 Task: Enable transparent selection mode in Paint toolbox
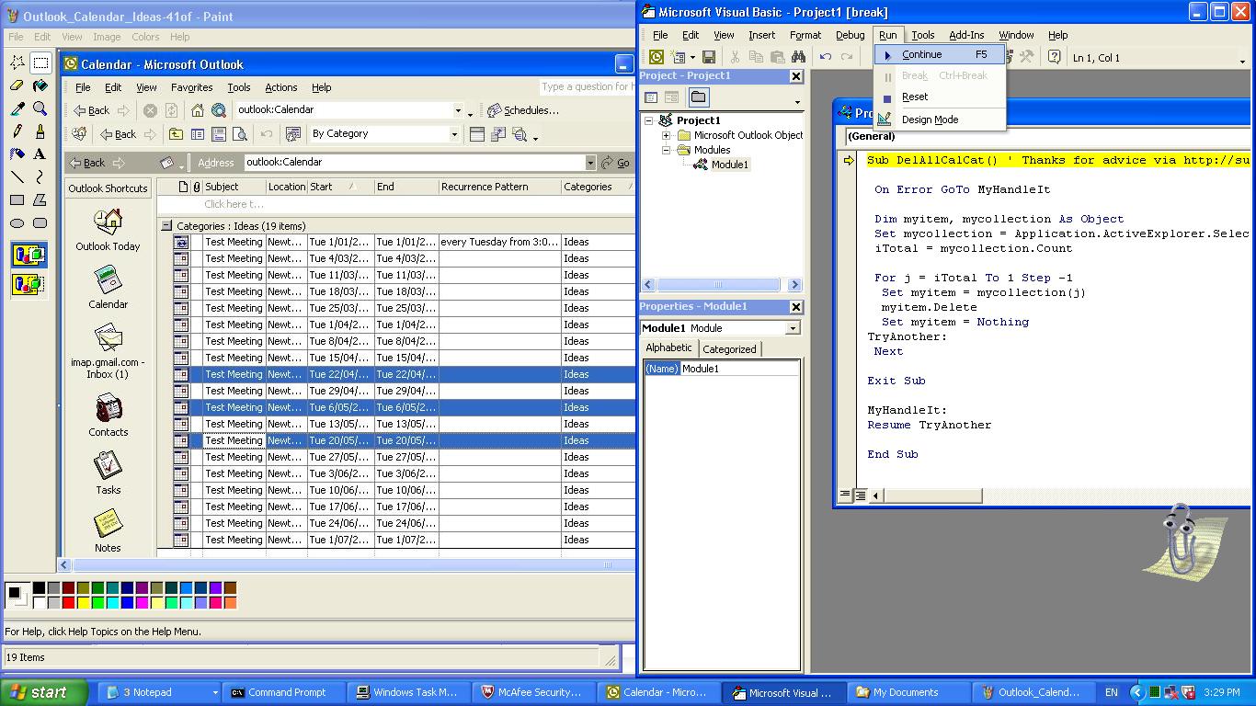tap(29, 283)
